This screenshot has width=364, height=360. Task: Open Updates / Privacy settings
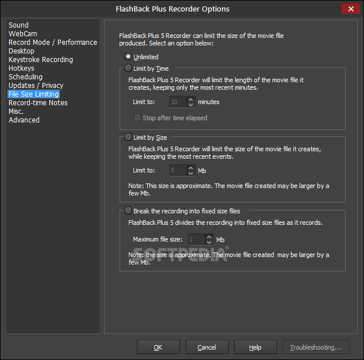click(x=36, y=86)
